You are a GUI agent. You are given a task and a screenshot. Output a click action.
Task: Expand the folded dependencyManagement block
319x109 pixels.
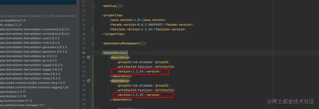point(94,43)
